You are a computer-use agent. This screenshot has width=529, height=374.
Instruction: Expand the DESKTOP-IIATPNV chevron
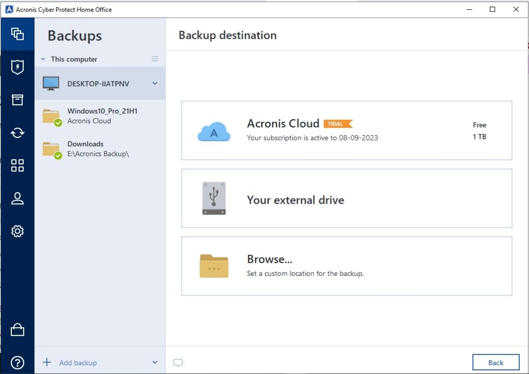tap(155, 83)
